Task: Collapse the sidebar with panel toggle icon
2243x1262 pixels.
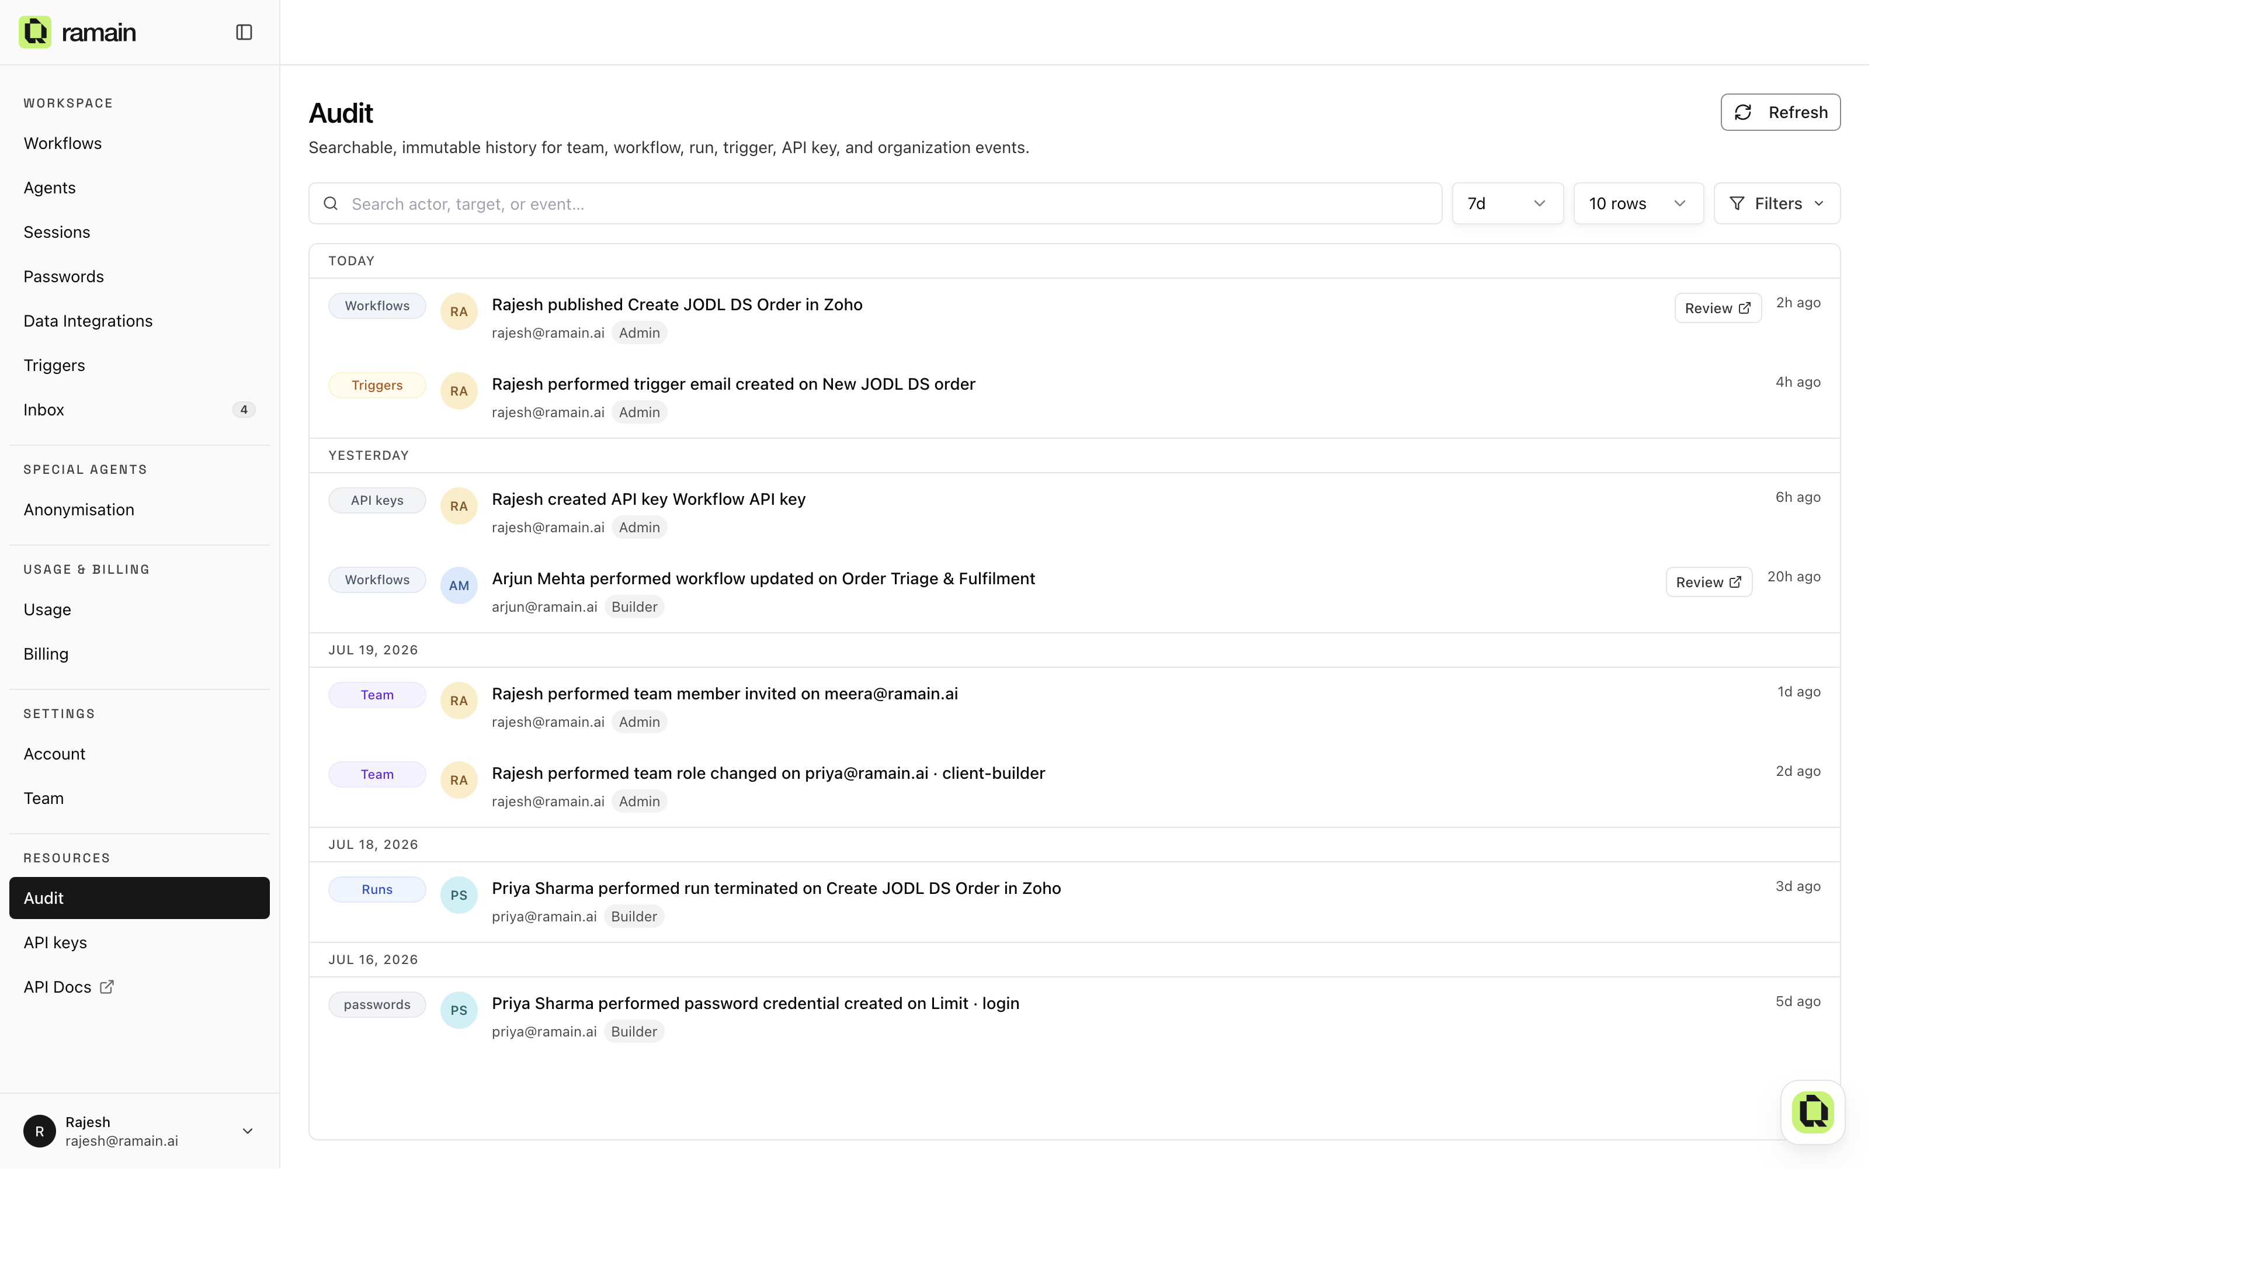Action: [x=244, y=32]
